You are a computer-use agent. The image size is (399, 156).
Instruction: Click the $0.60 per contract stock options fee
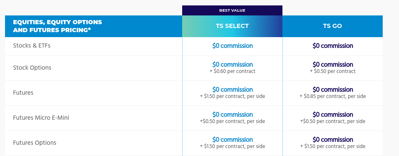(x=232, y=71)
